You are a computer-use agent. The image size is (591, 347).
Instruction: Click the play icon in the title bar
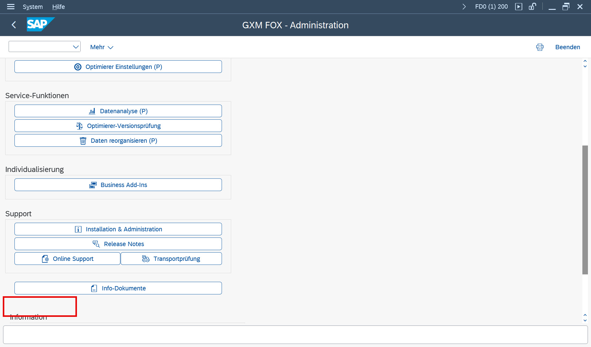519,7
